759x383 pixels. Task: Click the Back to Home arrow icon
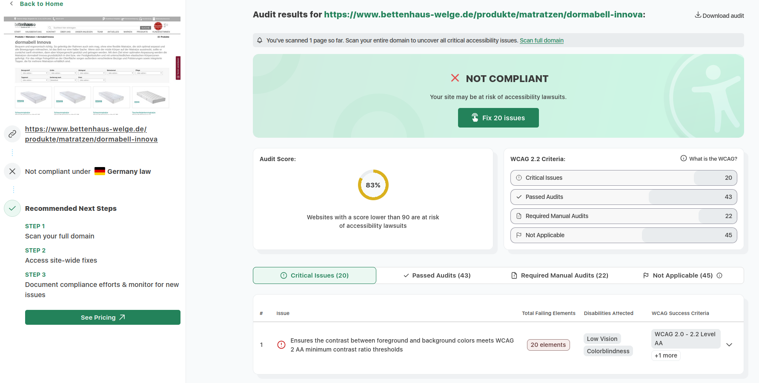tap(11, 4)
